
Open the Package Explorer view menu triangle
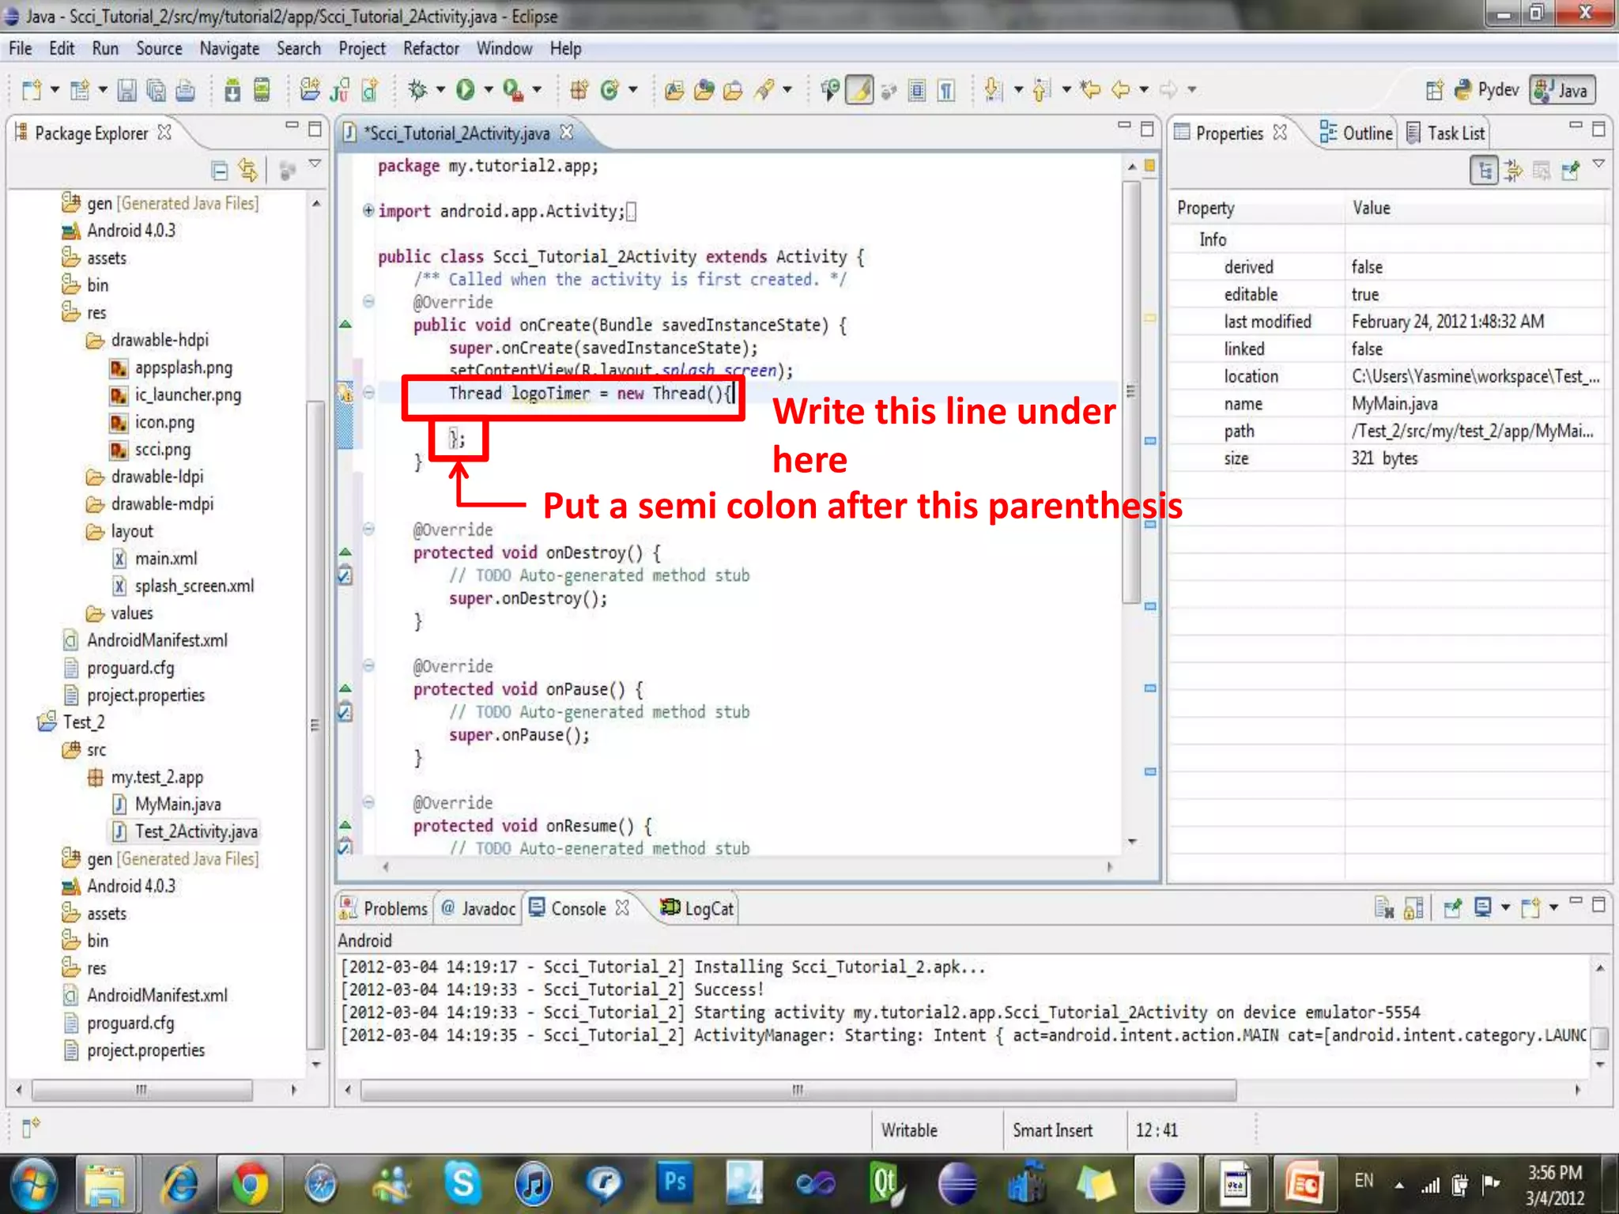click(315, 164)
